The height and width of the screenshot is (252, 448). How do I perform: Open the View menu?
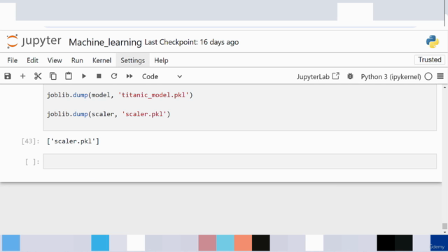(55, 61)
